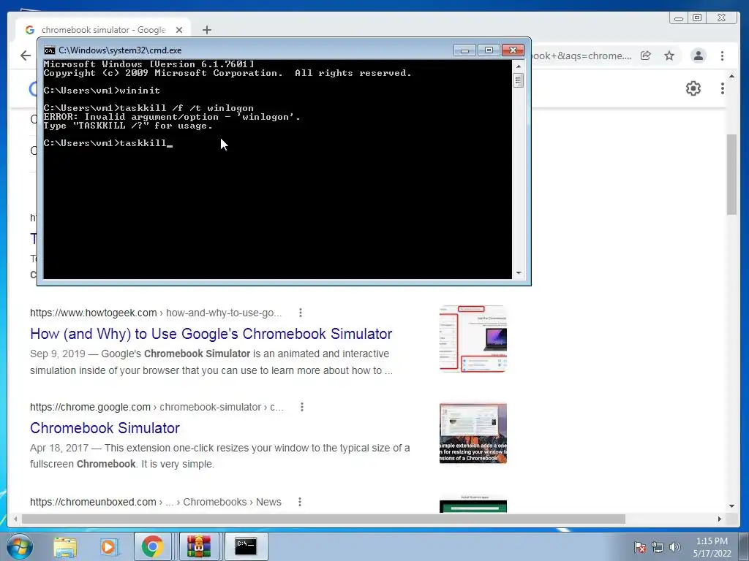749x561 pixels.
Task: Click the howtogeek result thumbnail image
Action: 473,339
